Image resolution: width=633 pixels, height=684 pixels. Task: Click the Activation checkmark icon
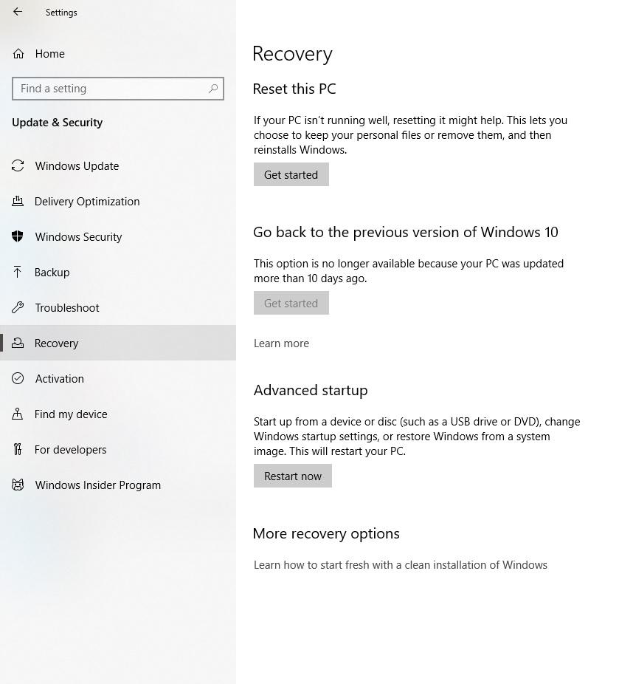pos(18,378)
